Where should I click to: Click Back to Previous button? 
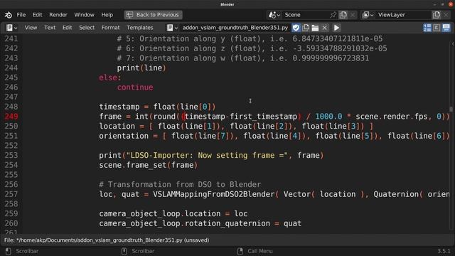click(x=154, y=15)
